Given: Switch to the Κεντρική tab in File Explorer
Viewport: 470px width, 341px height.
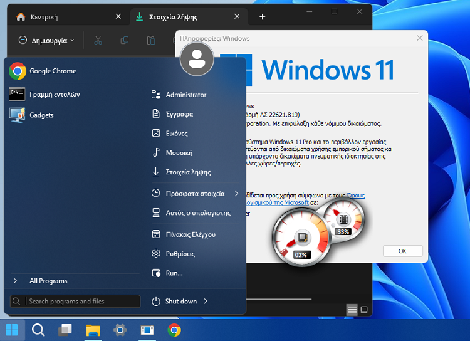Looking at the screenshot, I should click(68, 17).
